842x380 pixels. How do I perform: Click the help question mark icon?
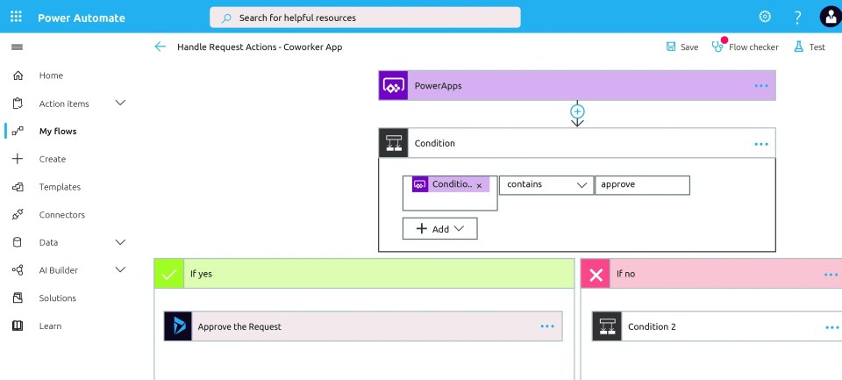point(797,17)
